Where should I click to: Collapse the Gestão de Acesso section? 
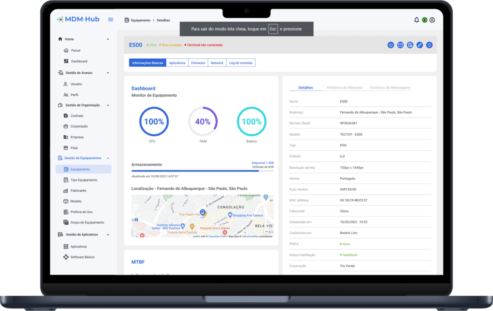108,73
